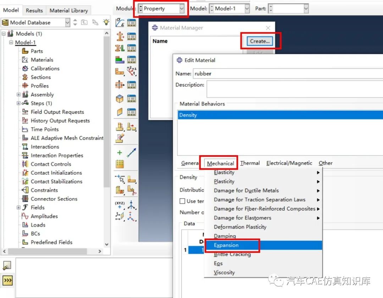Open the Electrical/Magnetic menu
The height and width of the screenshot is (298, 383).
point(289,163)
